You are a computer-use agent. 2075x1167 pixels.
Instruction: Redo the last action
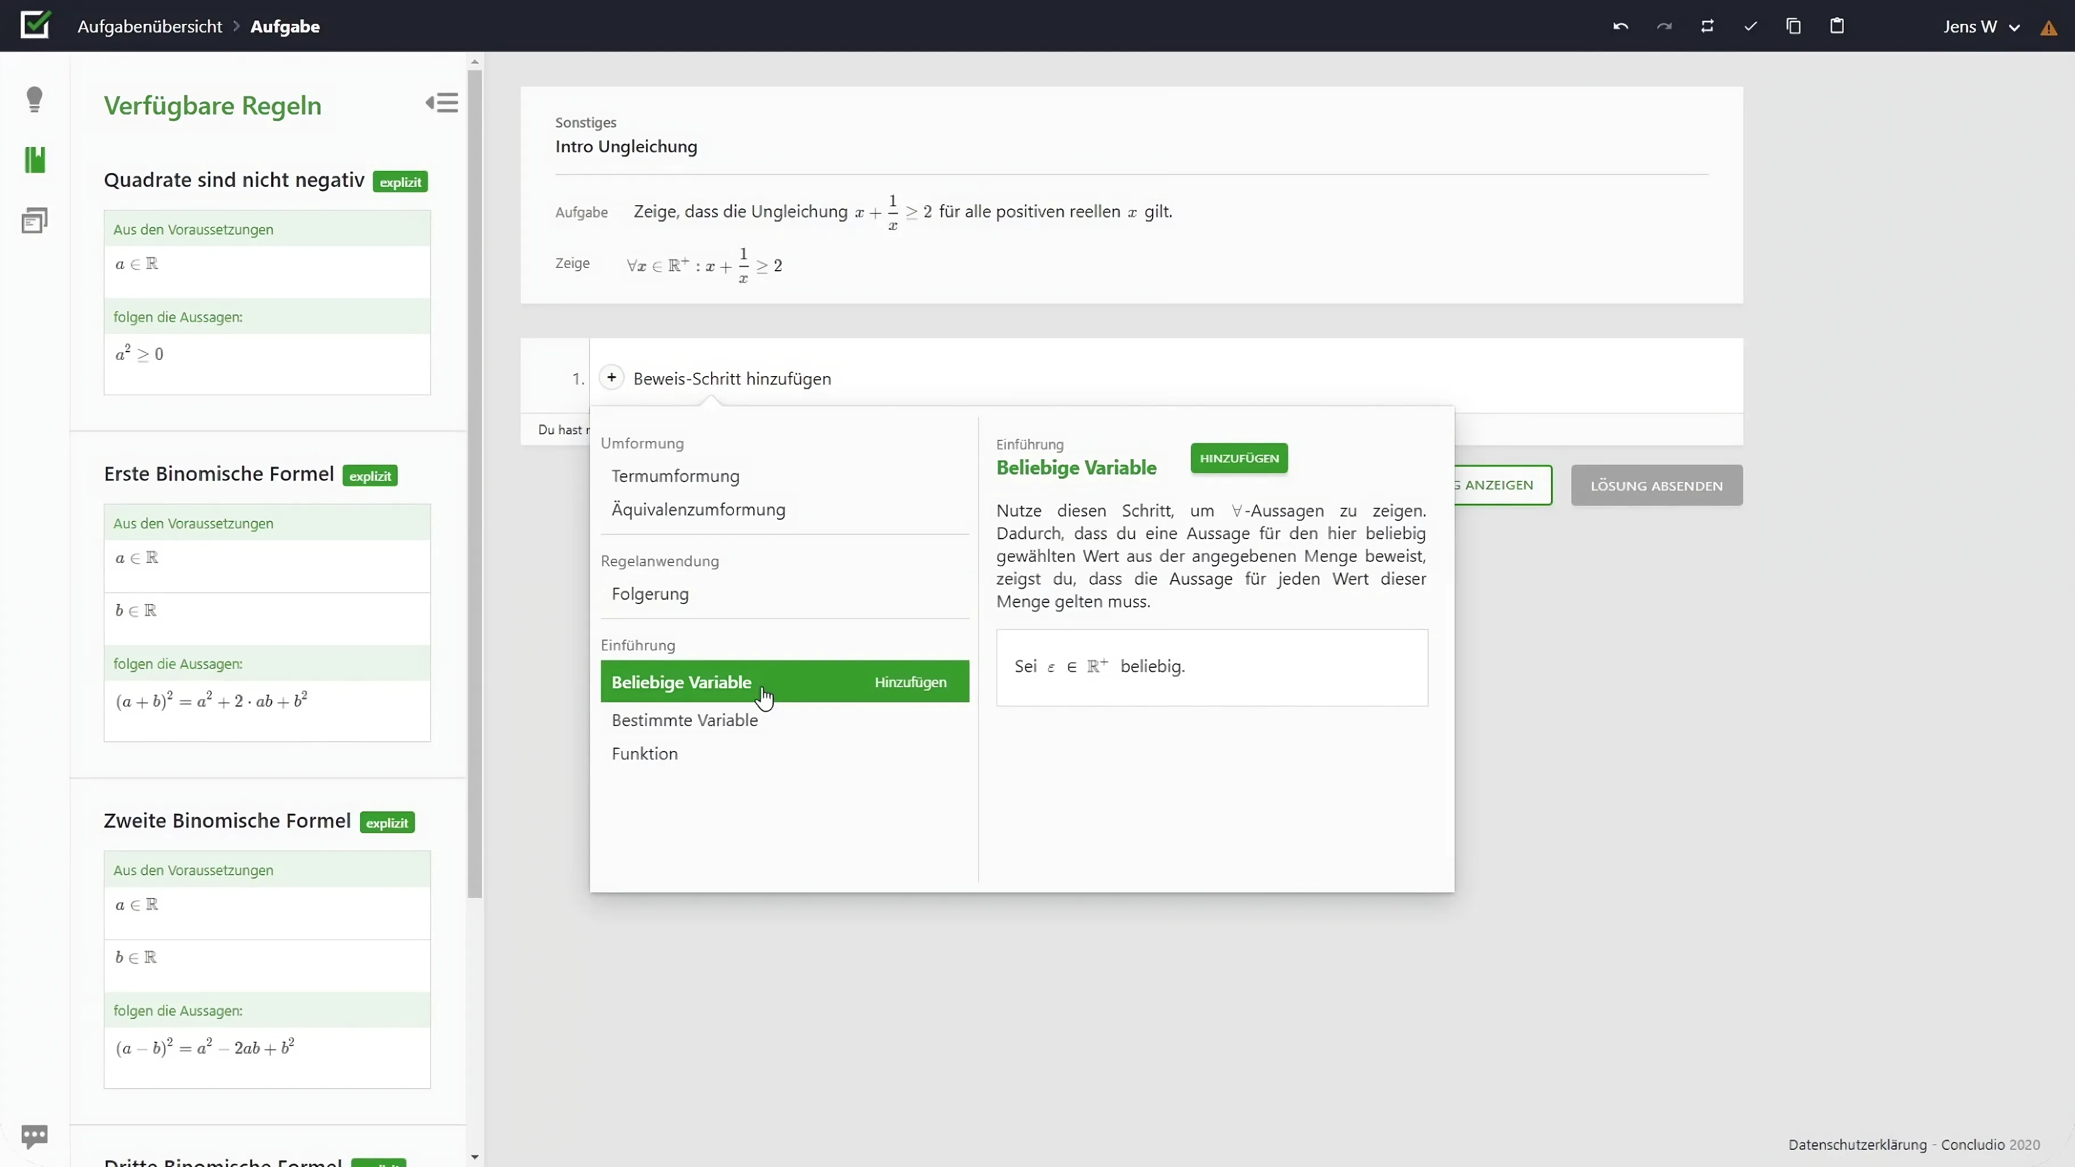click(1664, 27)
